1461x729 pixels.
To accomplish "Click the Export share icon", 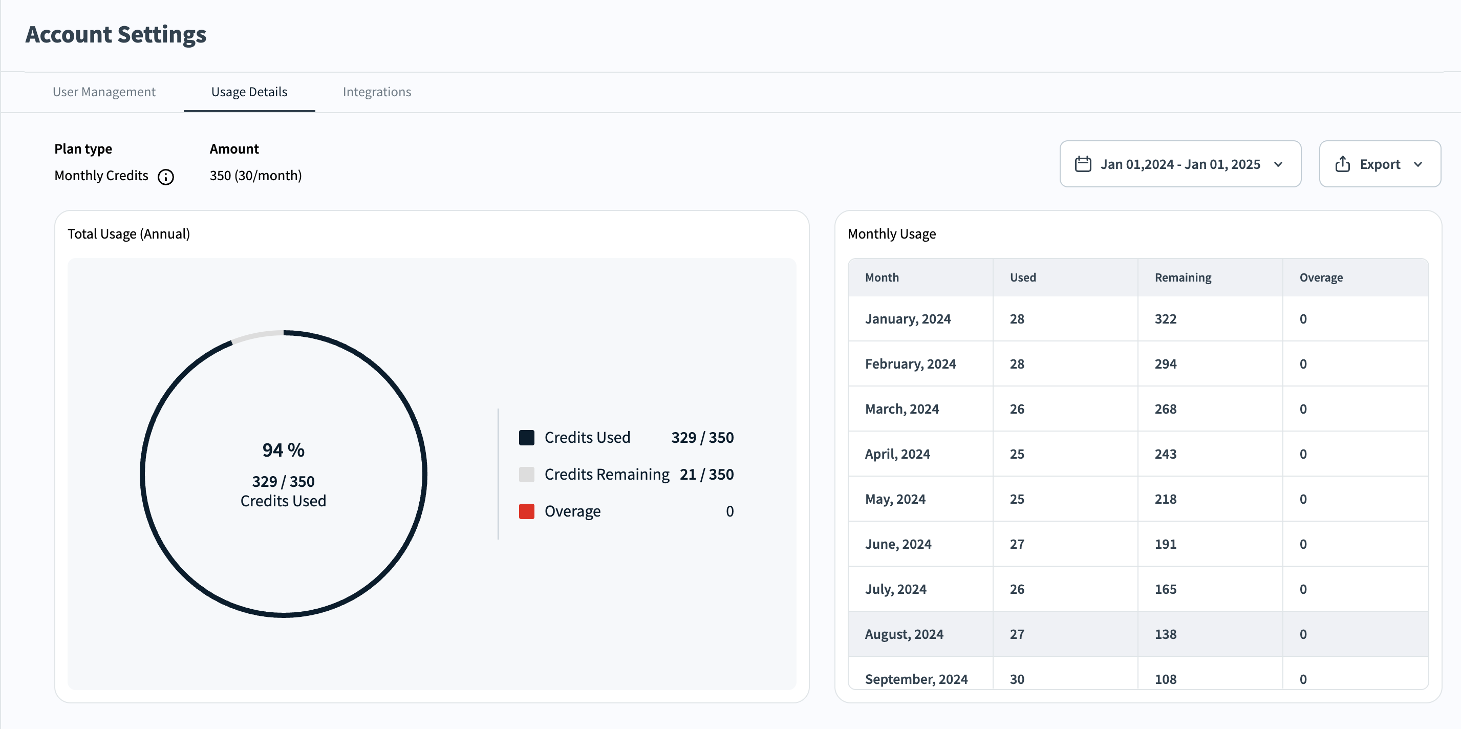I will tap(1342, 164).
